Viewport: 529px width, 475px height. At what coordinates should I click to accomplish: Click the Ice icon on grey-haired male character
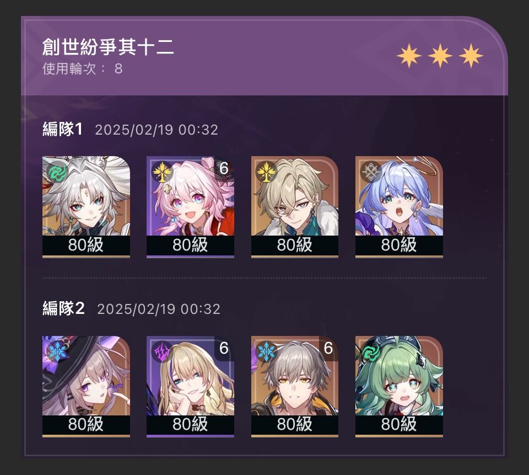coord(266,351)
